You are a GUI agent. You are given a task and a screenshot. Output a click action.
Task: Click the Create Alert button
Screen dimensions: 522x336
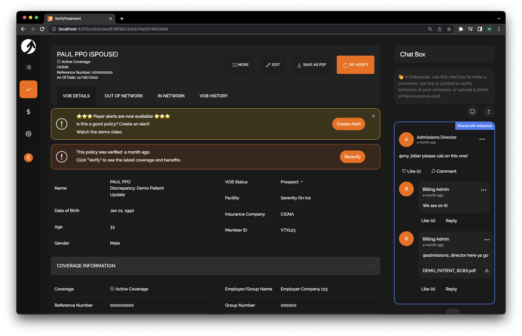(x=348, y=124)
